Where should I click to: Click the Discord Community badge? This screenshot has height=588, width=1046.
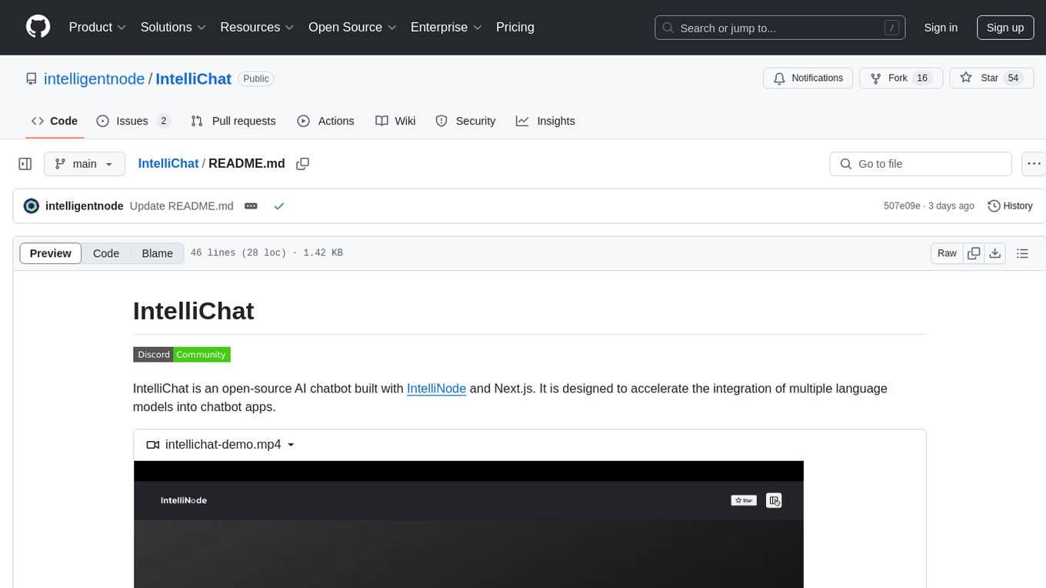(182, 354)
